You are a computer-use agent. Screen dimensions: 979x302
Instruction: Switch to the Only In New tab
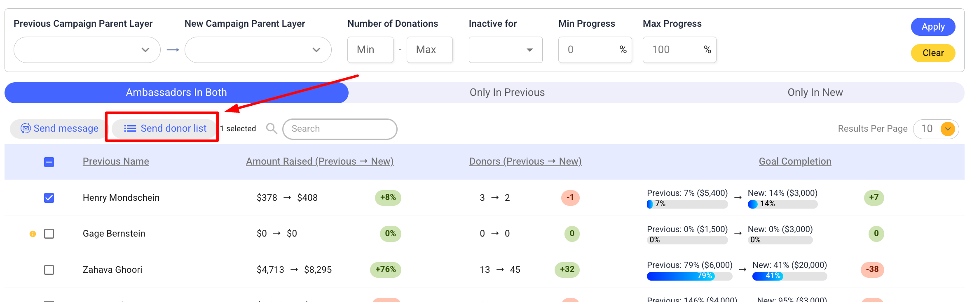(x=815, y=93)
